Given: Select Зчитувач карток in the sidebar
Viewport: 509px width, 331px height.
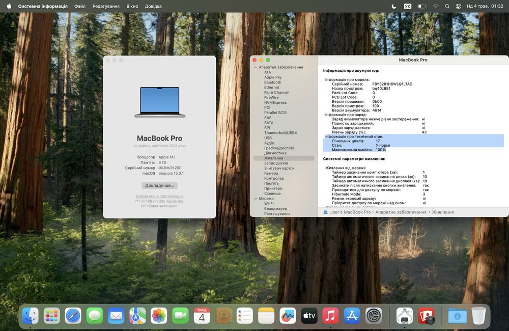Looking at the screenshot, I should pyautogui.click(x=279, y=168).
